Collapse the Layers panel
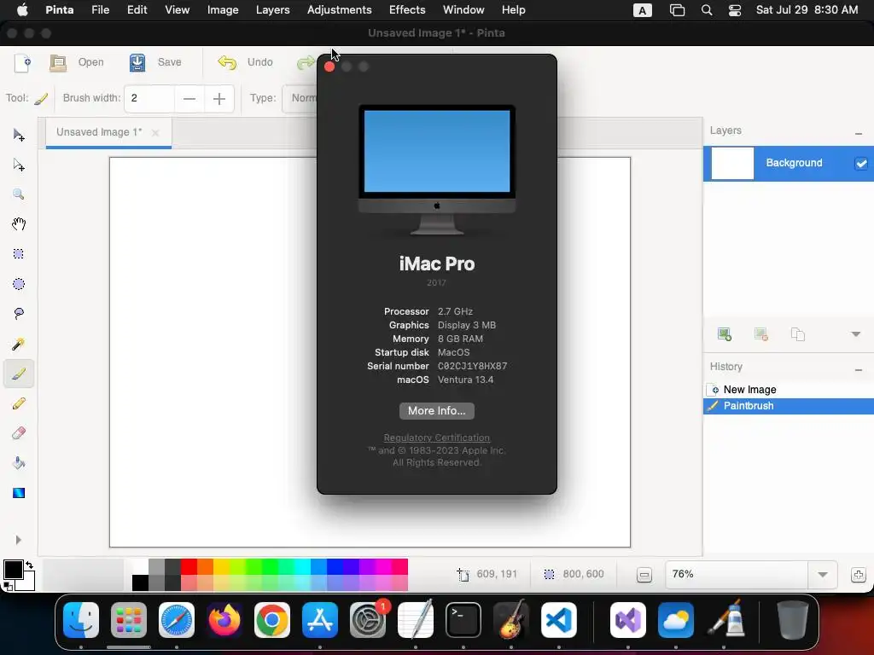This screenshot has width=874, height=655. tap(859, 134)
